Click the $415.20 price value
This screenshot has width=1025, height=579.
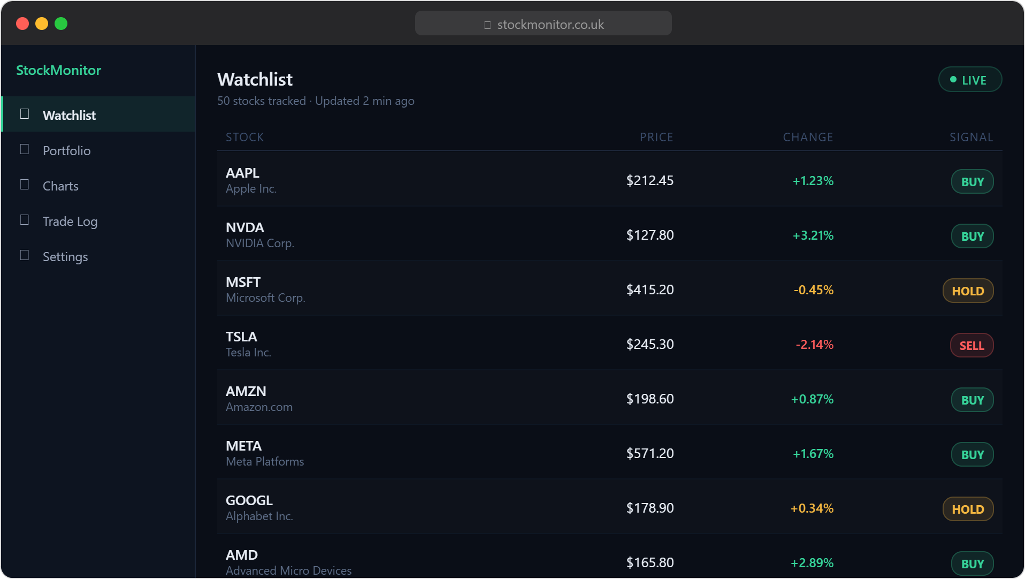650,290
